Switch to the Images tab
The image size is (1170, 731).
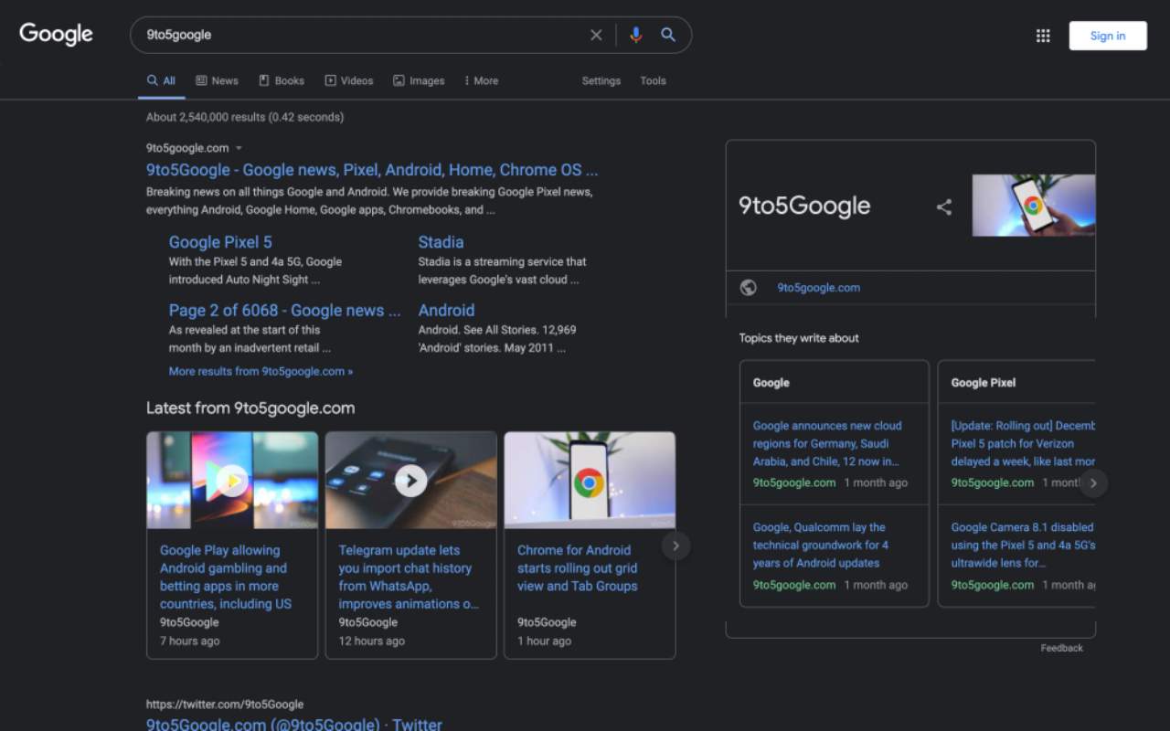tap(419, 80)
